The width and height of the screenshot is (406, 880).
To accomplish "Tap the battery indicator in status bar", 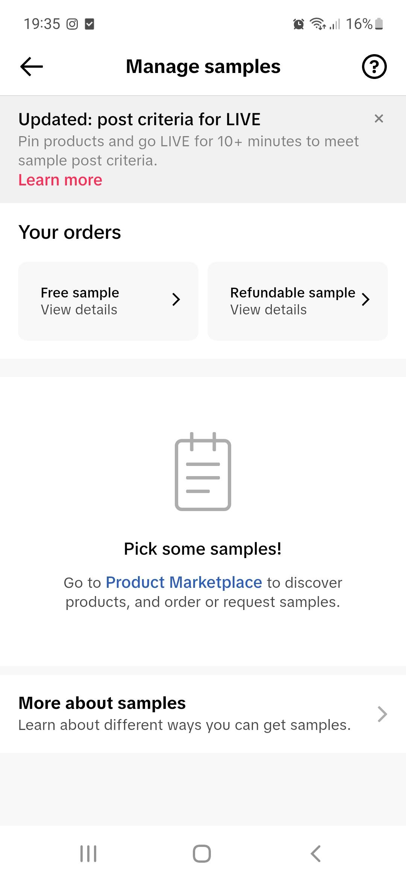I will point(379,24).
